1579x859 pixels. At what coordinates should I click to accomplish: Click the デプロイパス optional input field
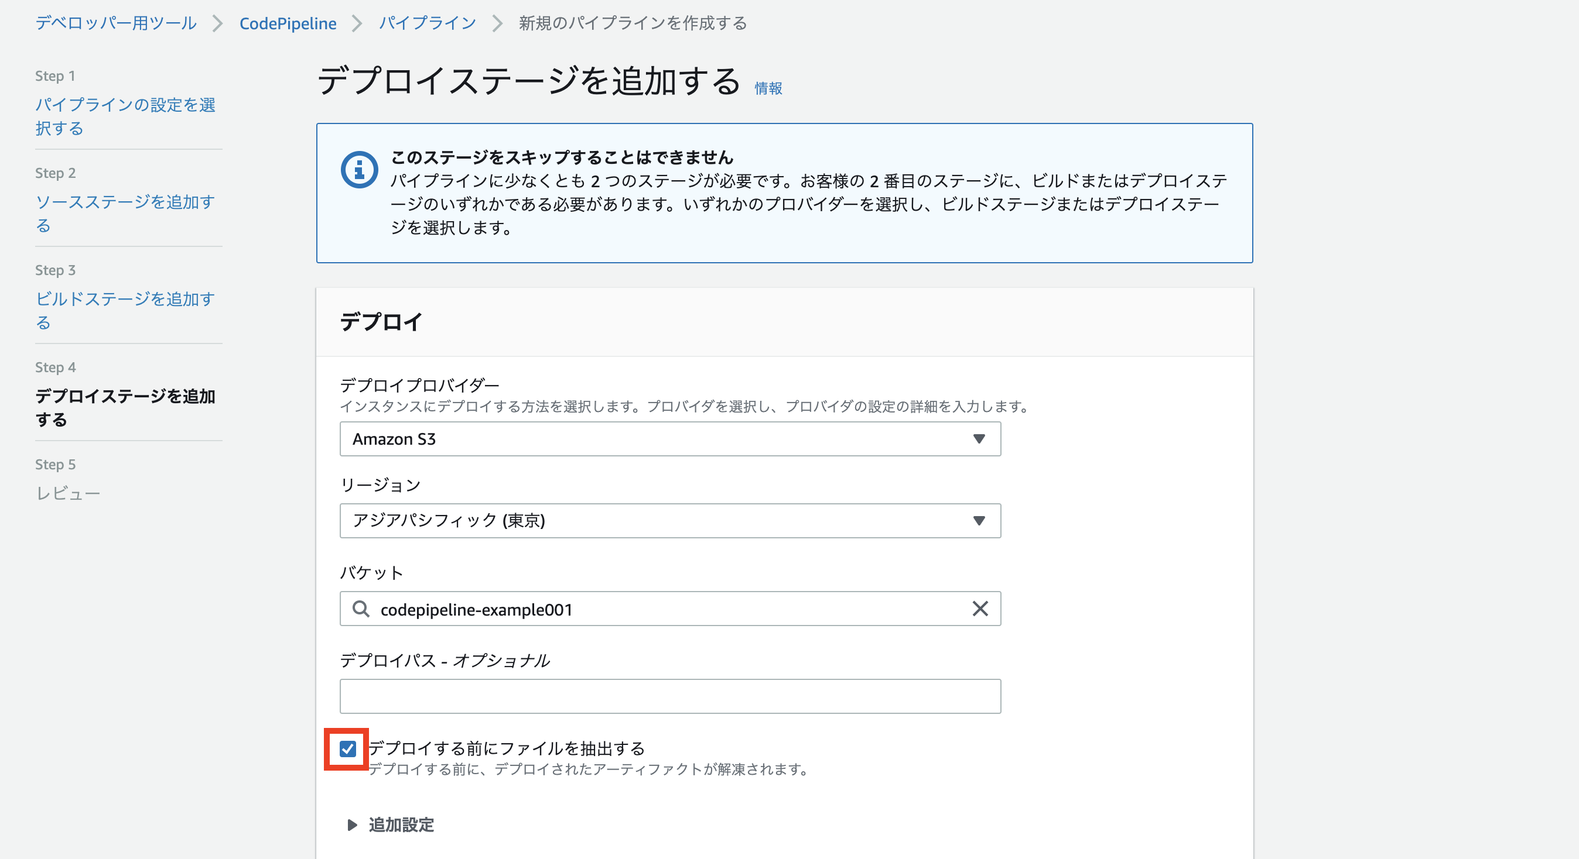click(669, 696)
